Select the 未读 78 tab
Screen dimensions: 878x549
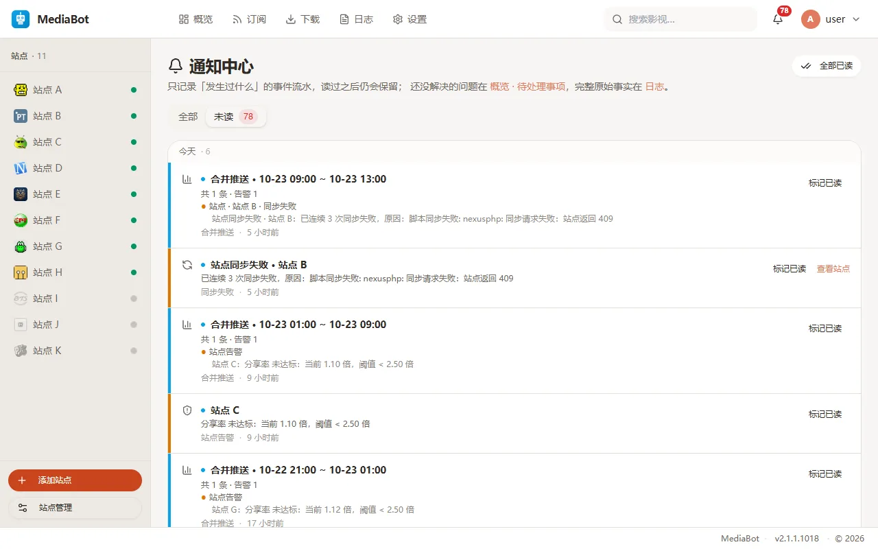[235, 117]
